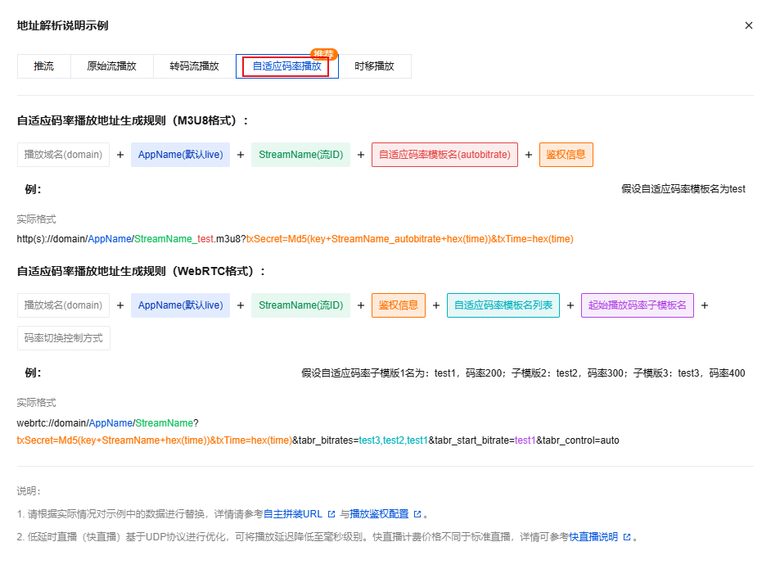771x587 pixels.
Task: Click external-link icon after 快直播说明
Action: tap(627, 537)
